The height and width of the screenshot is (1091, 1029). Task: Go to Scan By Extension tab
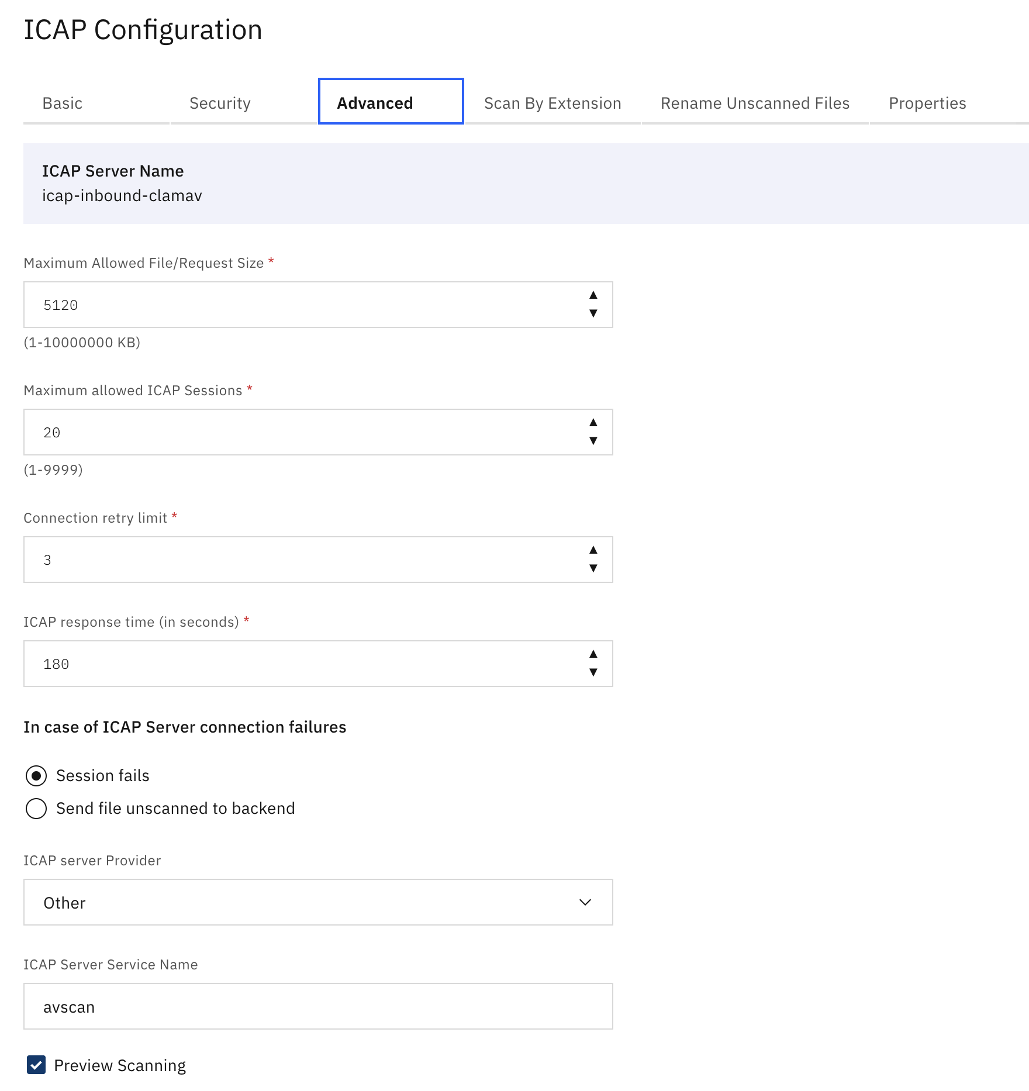pyautogui.click(x=552, y=103)
